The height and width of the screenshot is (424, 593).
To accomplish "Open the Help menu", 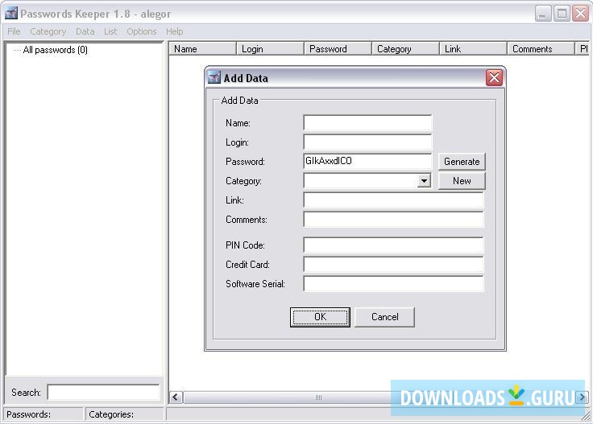I will pyautogui.click(x=174, y=31).
